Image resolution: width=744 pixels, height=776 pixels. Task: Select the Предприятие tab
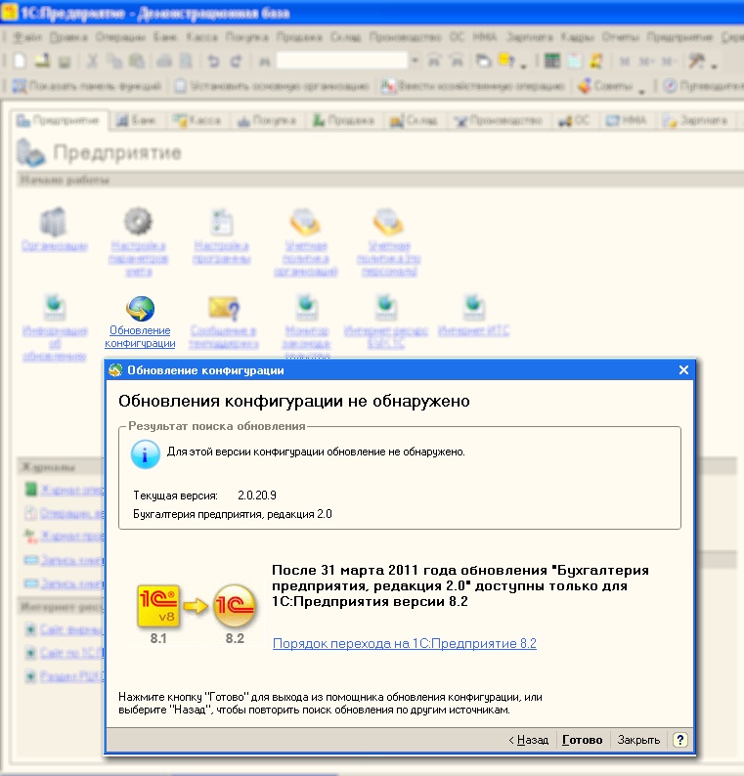59,120
